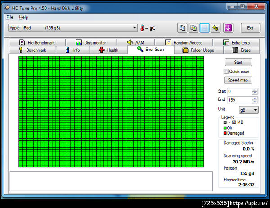Image resolution: width=270 pixels, height=208 pixels.
Task: Switch to the Extra tests tab
Action: [236, 42]
